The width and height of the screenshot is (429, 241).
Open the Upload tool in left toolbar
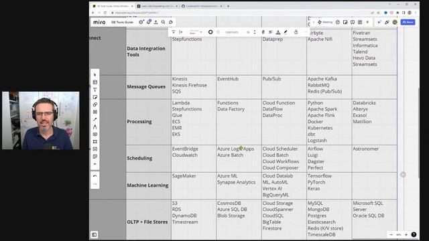coord(95,149)
